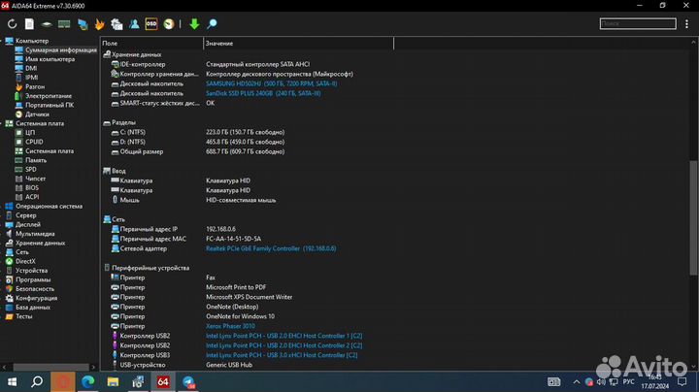The image size is (699, 392).
Task: Click the SAMSUNG HD502HJ disk link
Action: click(x=271, y=83)
